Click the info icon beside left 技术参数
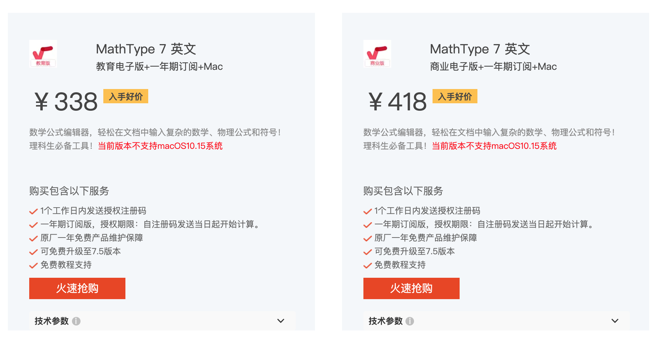The image size is (657, 344). (76, 321)
